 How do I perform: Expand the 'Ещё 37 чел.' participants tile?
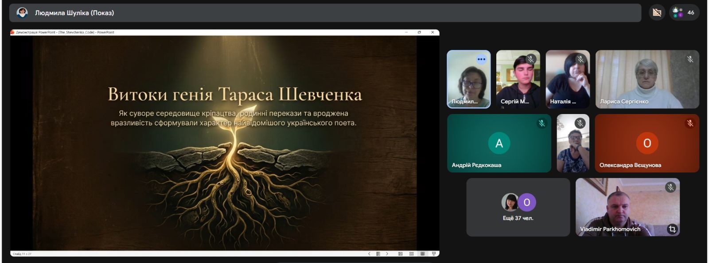coord(518,207)
